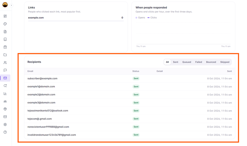Click the Opens legend item
The width and height of the screenshot is (247, 146).
pos(140,18)
